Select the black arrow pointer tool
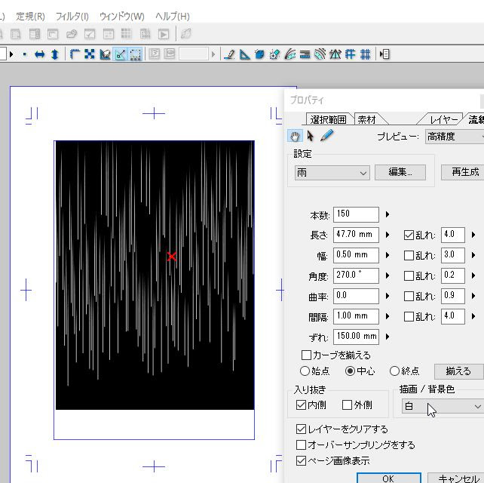Image resolution: width=484 pixels, height=483 pixels. [310, 136]
